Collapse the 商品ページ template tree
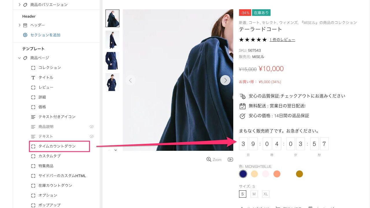 click(x=19, y=58)
